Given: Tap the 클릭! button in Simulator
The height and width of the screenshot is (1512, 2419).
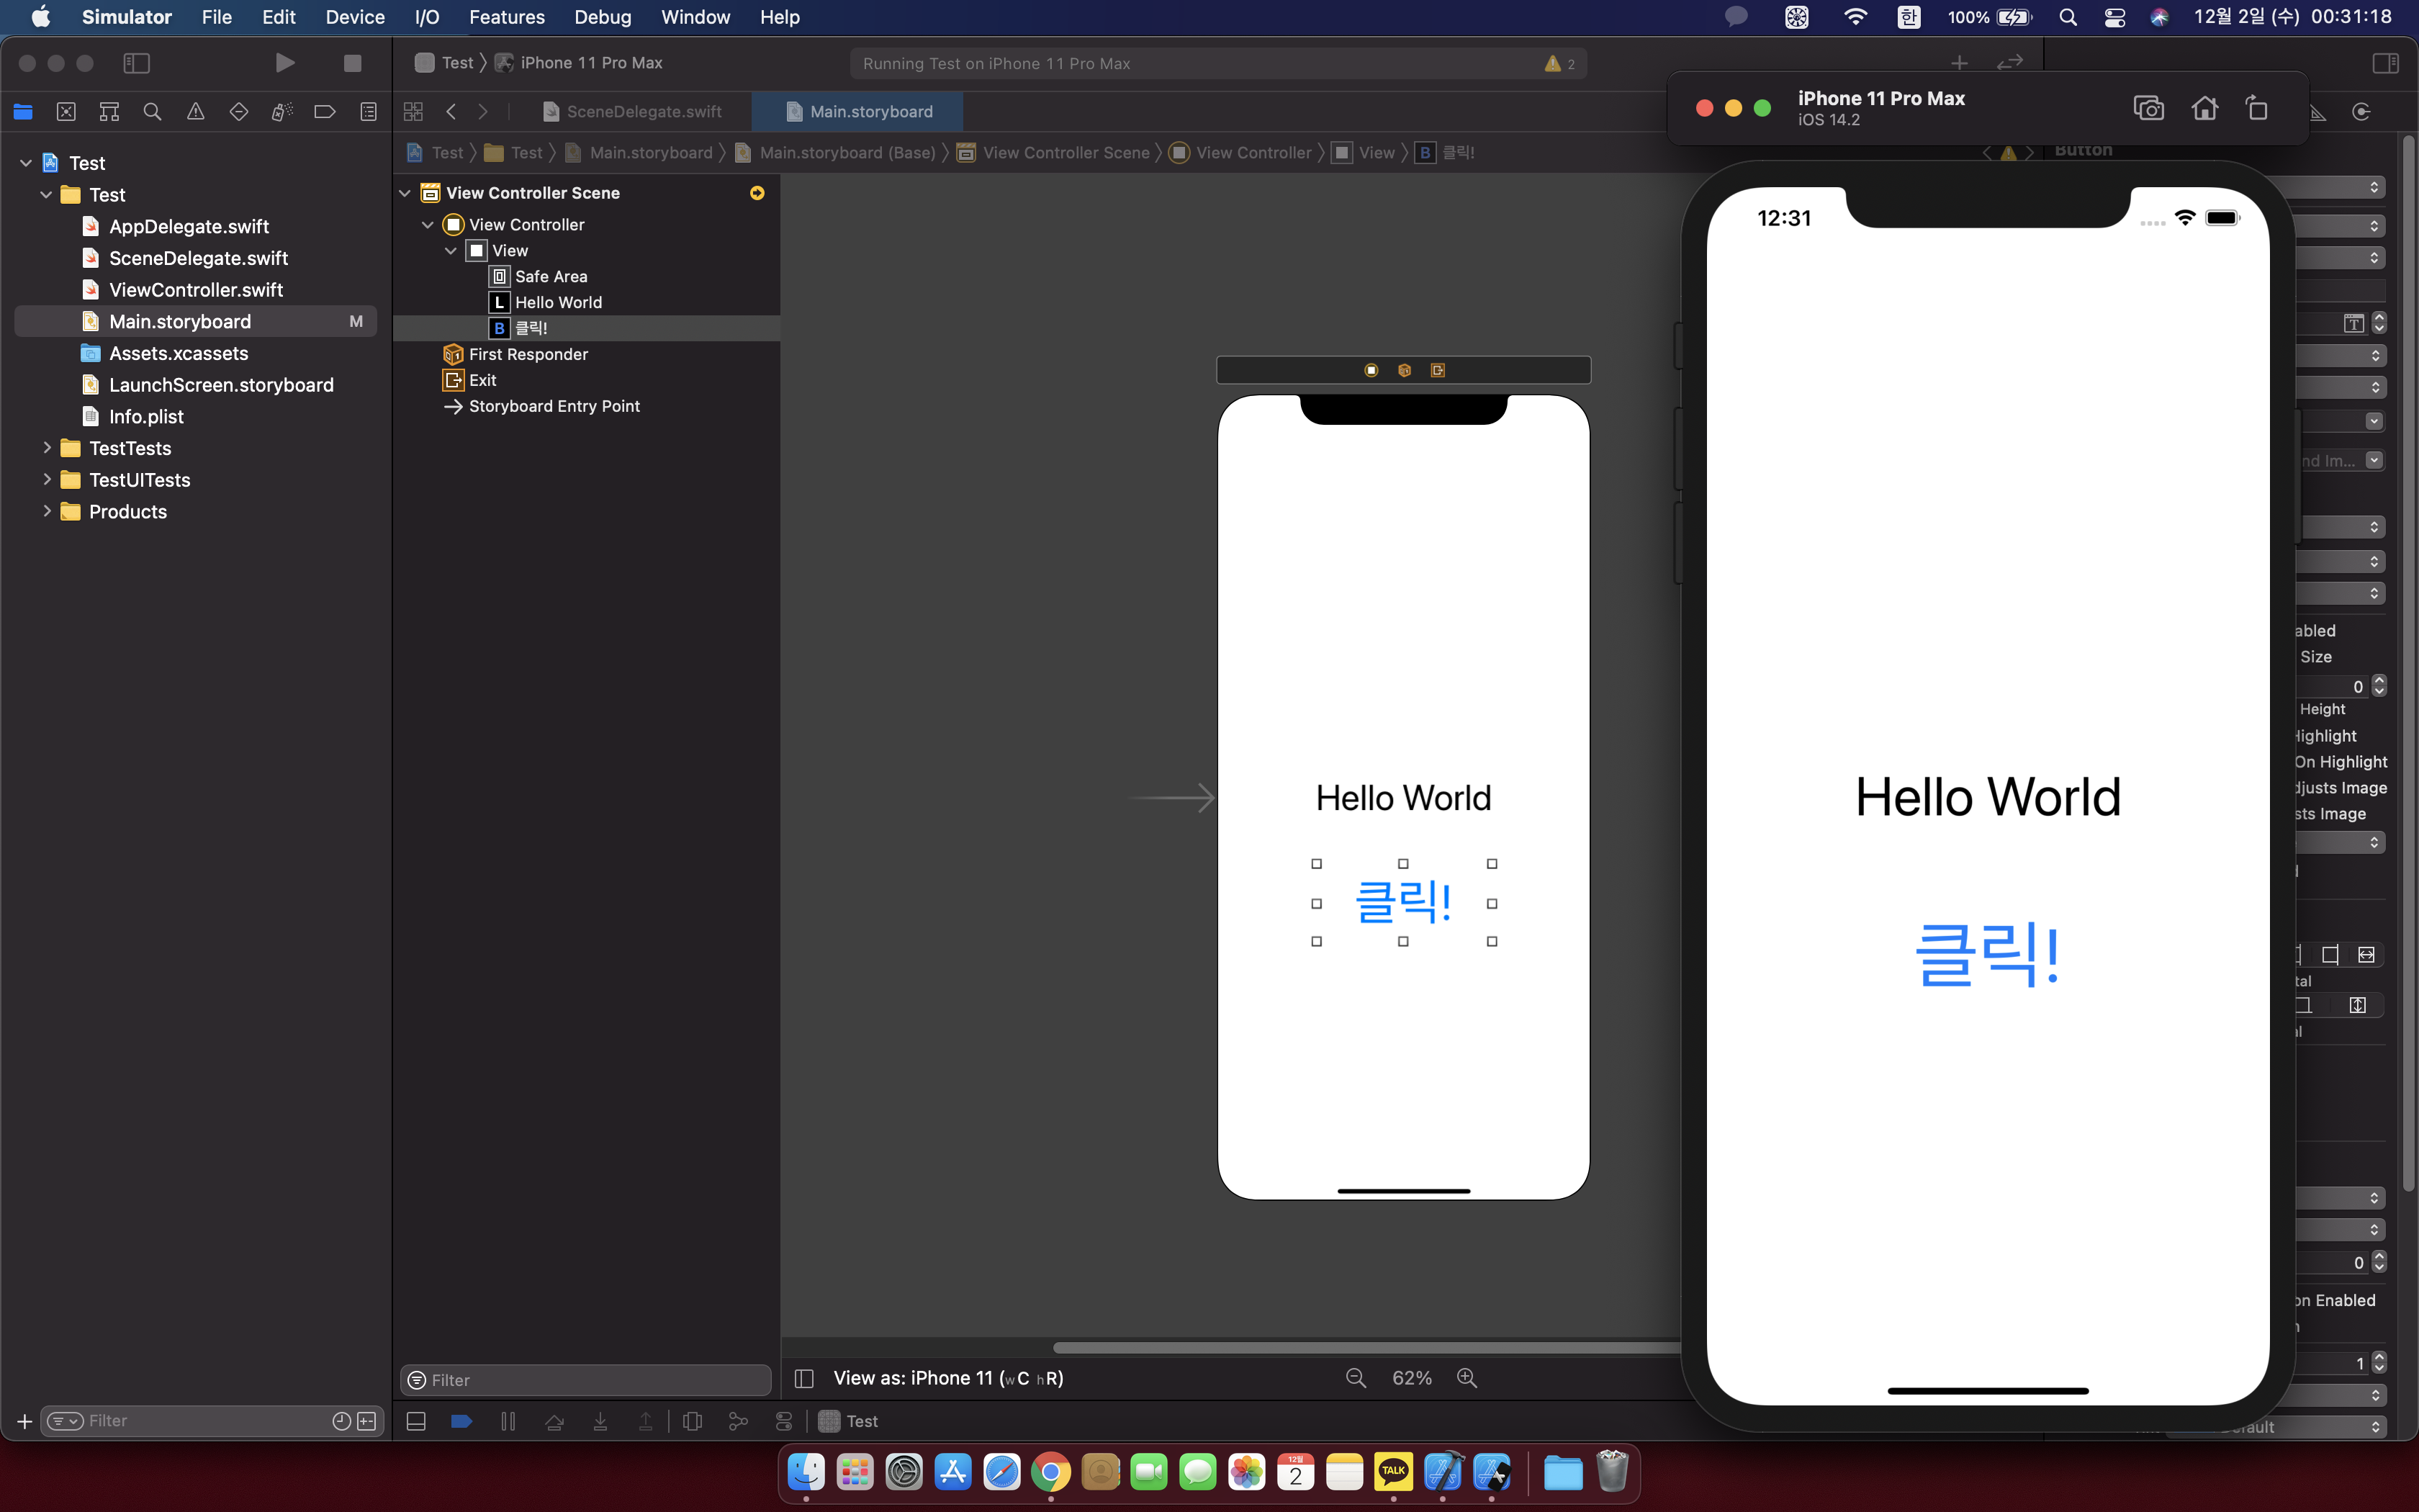Looking at the screenshot, I should (x=1987, y=955).
